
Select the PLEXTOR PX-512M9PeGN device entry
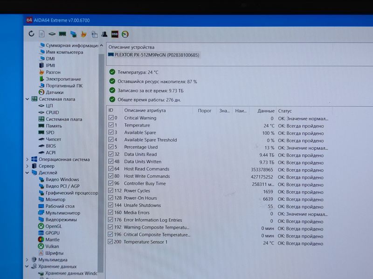(154, 55)
